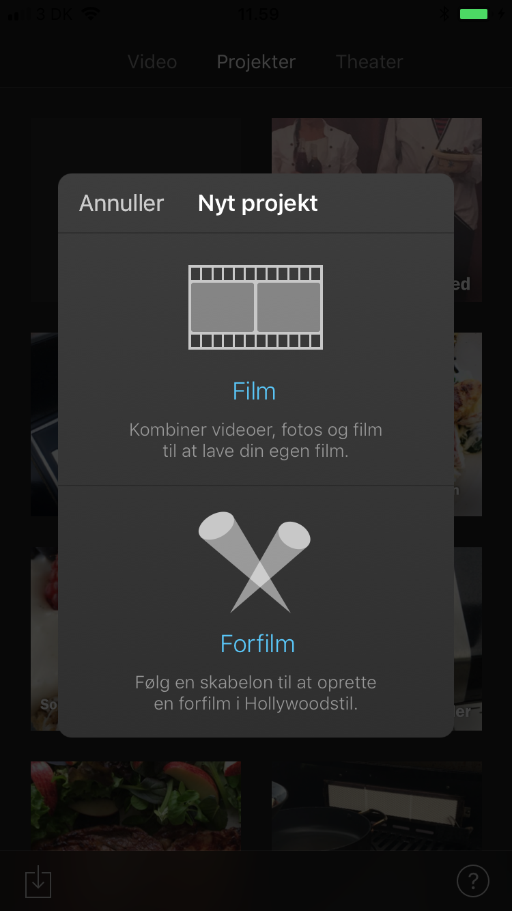Screen dimensions: 512x911
Task: Open the chefs project thumbnail at top right
Action: coord(377,145)
